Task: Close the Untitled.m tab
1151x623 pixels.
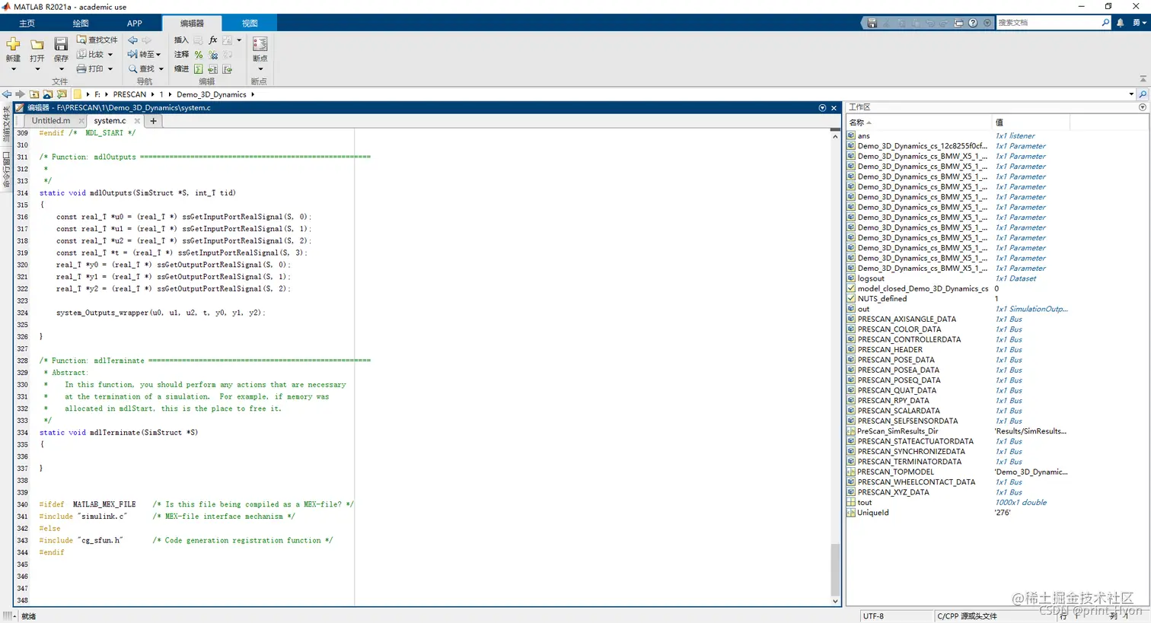Action: pyautogui.click(x=81, y=121)
